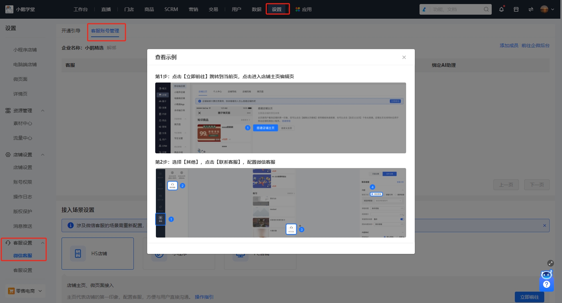Dismiss the 微信客服 notice banner

(x=544, y=225)
